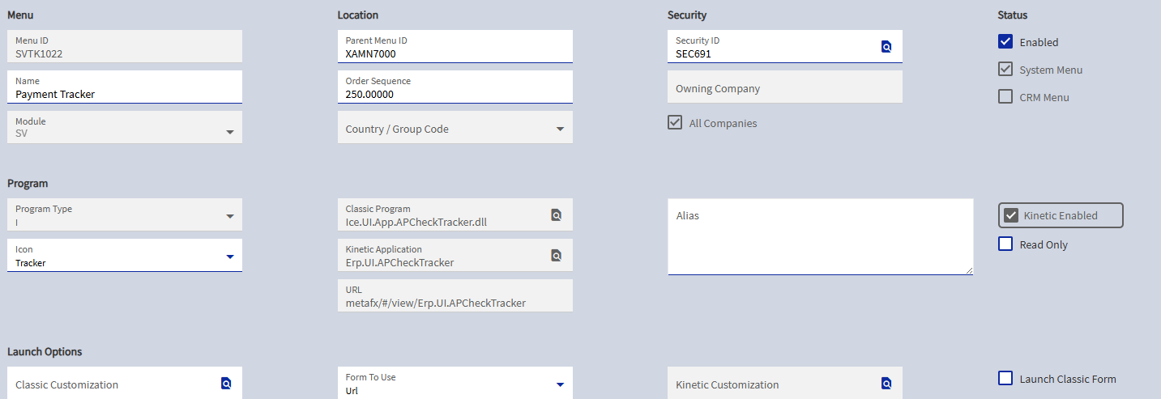1161x399 pixels.
Task: Focus the Order Sequence field
Action: (454, 94)
